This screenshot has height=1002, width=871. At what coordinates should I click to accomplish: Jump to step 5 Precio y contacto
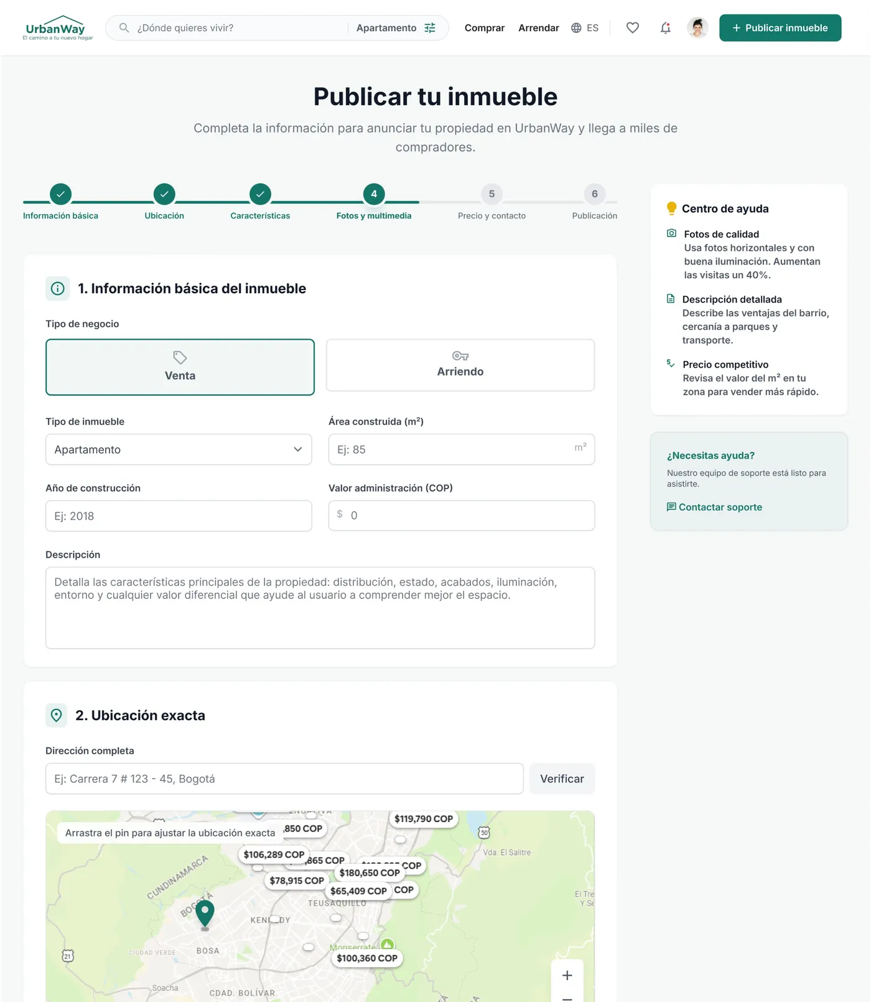tap(491, 202)
